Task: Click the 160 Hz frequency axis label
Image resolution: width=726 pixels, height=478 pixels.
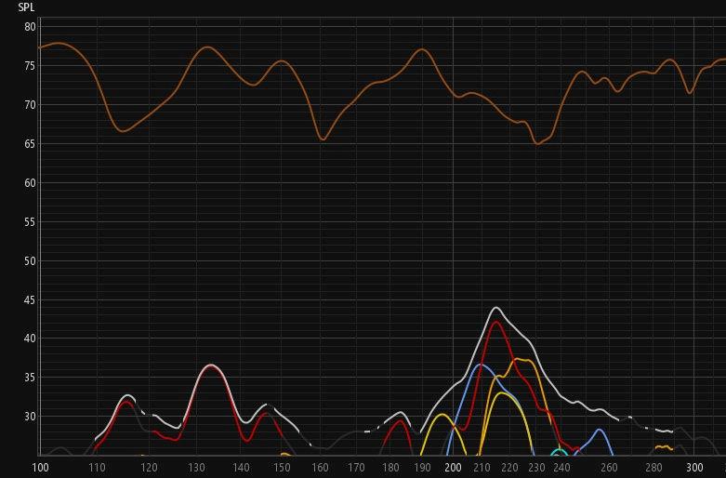Action: tap(321, 468)
